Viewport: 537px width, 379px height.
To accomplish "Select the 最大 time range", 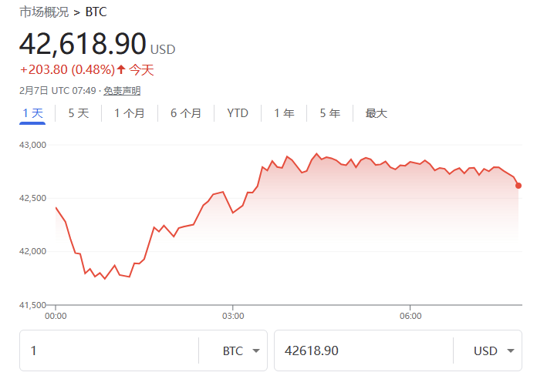I will click(x=376, y=113).
